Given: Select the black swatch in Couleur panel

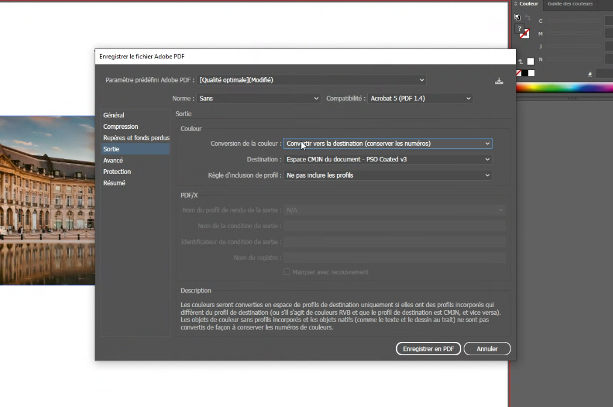Looking at the screenshot, I should 524,73.
